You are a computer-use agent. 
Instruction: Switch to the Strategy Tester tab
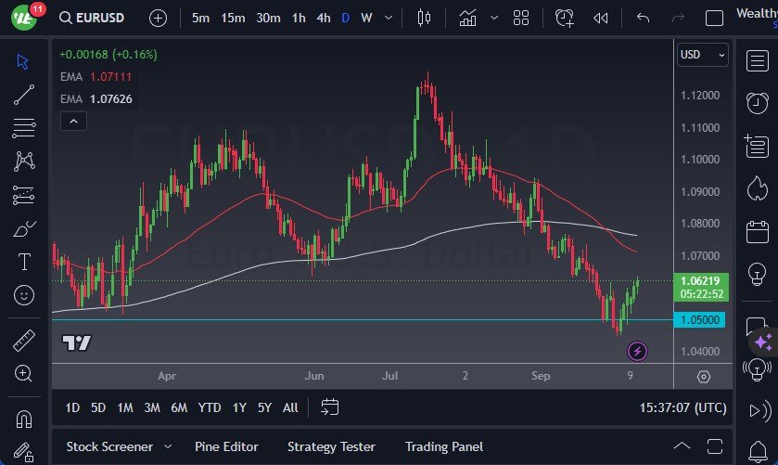click(331, 446)
